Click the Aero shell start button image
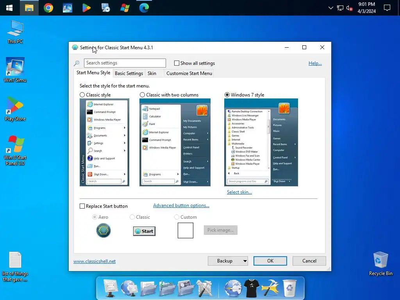400x300 pixels. tap(103, 230)
